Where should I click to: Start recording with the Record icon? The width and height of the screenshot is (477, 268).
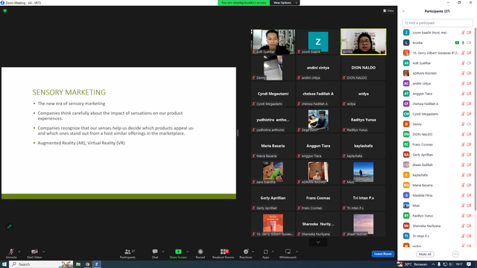pos(200,252)
